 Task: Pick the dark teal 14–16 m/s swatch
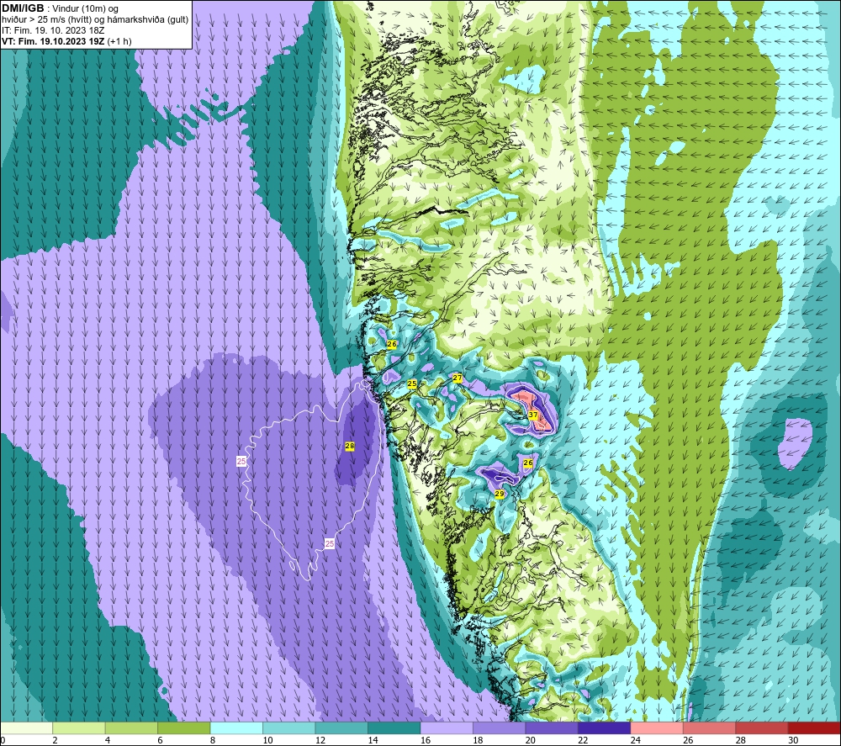[394, 727]
